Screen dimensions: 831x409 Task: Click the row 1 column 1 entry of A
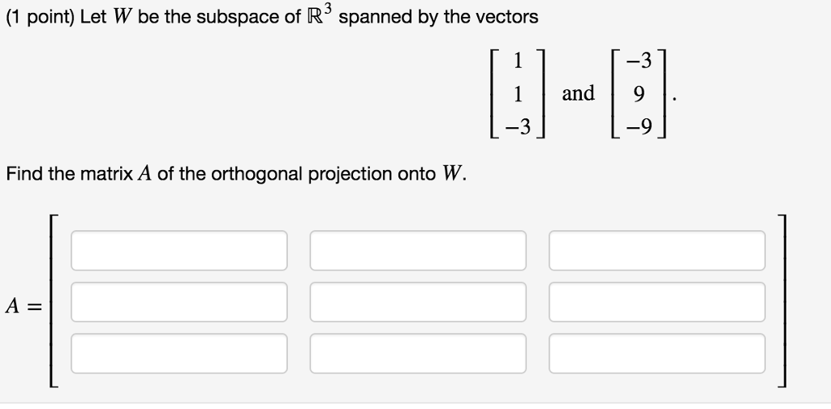tap(179, 250)
